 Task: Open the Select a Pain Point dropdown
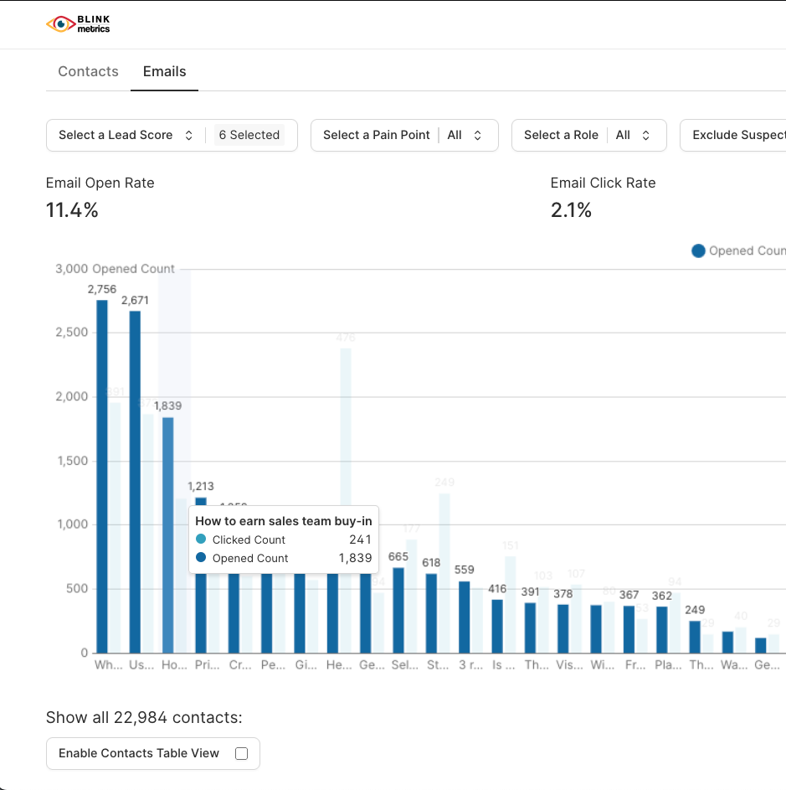403,135
